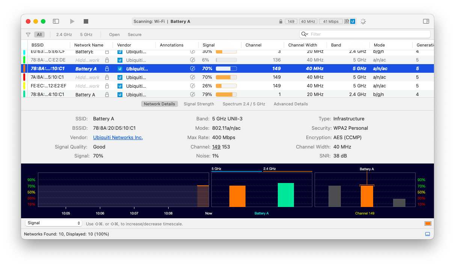
Task: Select network row 7A:8A:...5:10:C1
Action: [x=227, y=77]
